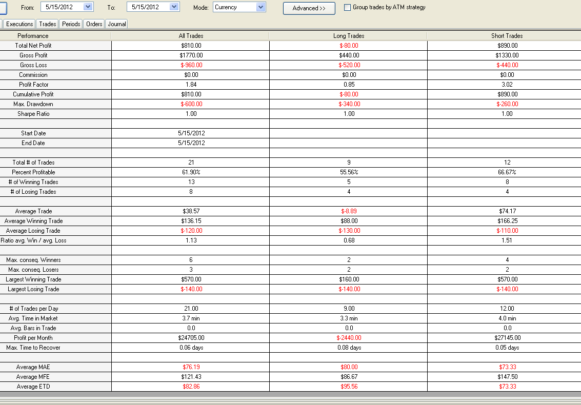Click the Sharpe Ratio row label
The image size is (581, 405).
click(x=33, y=114)
